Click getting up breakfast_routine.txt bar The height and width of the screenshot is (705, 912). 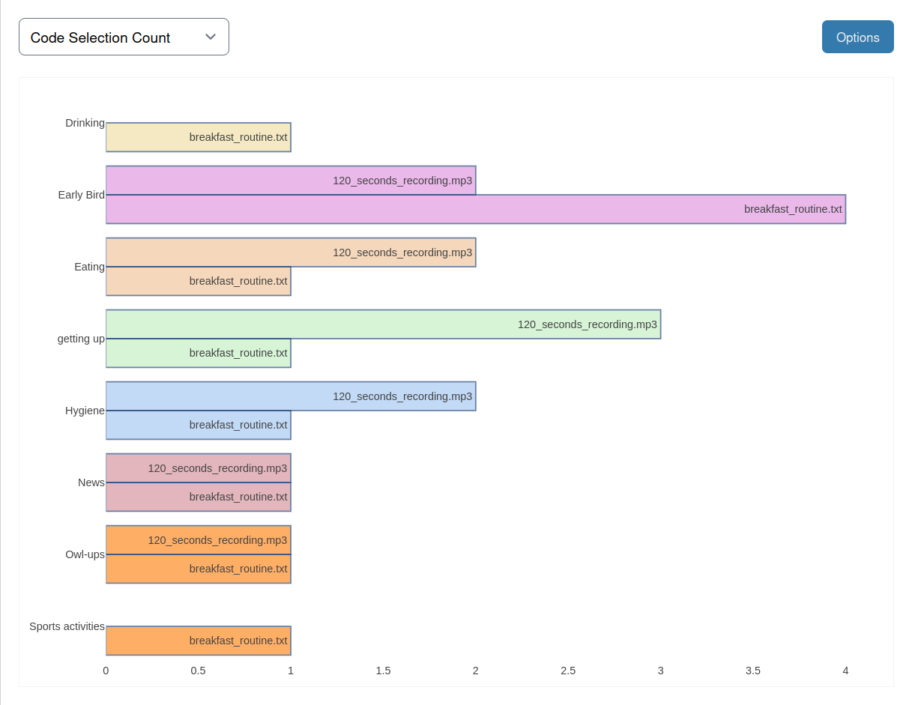click(198, 354)
